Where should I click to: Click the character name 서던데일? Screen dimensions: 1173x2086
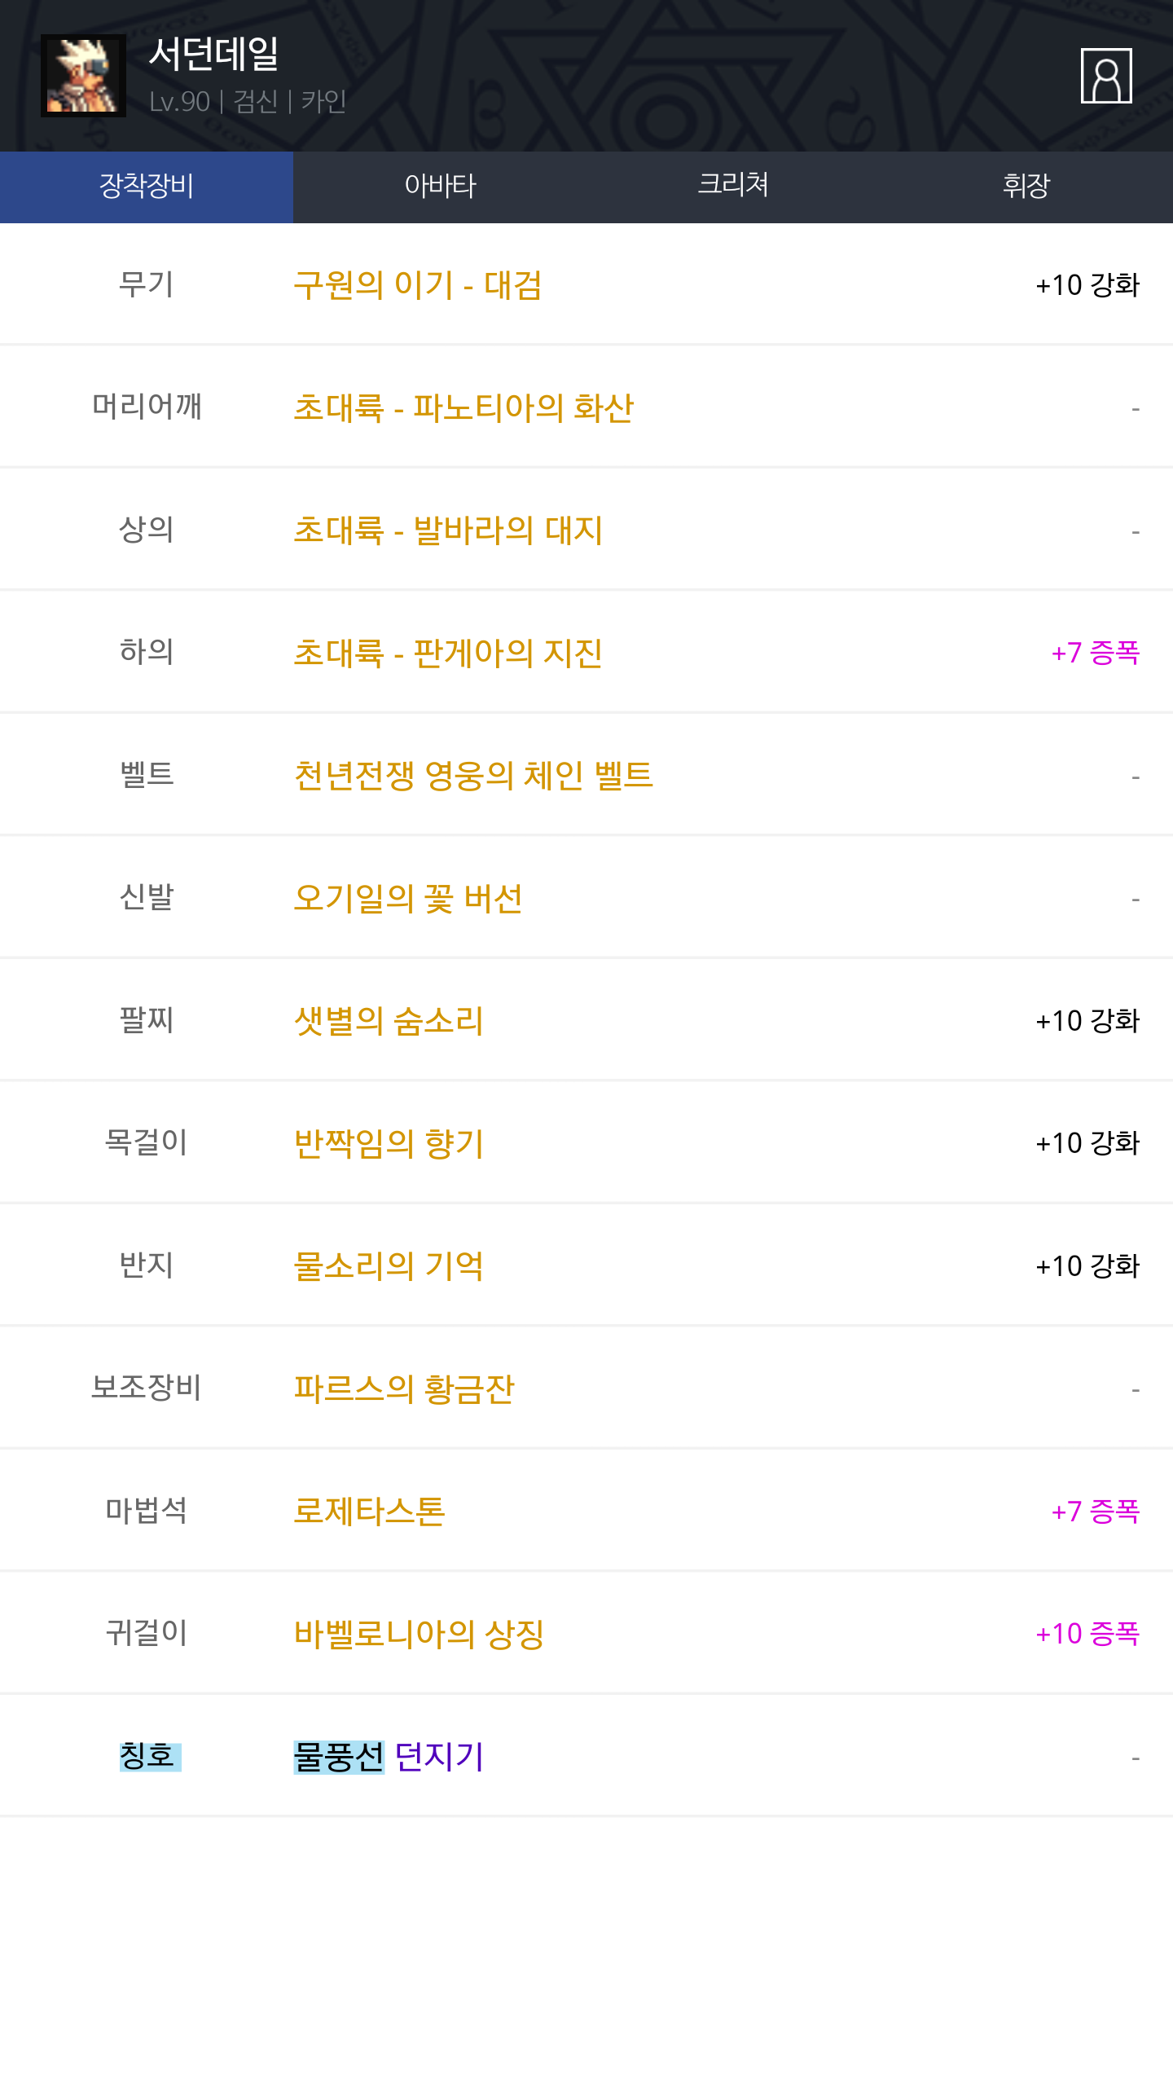[213, 55]
